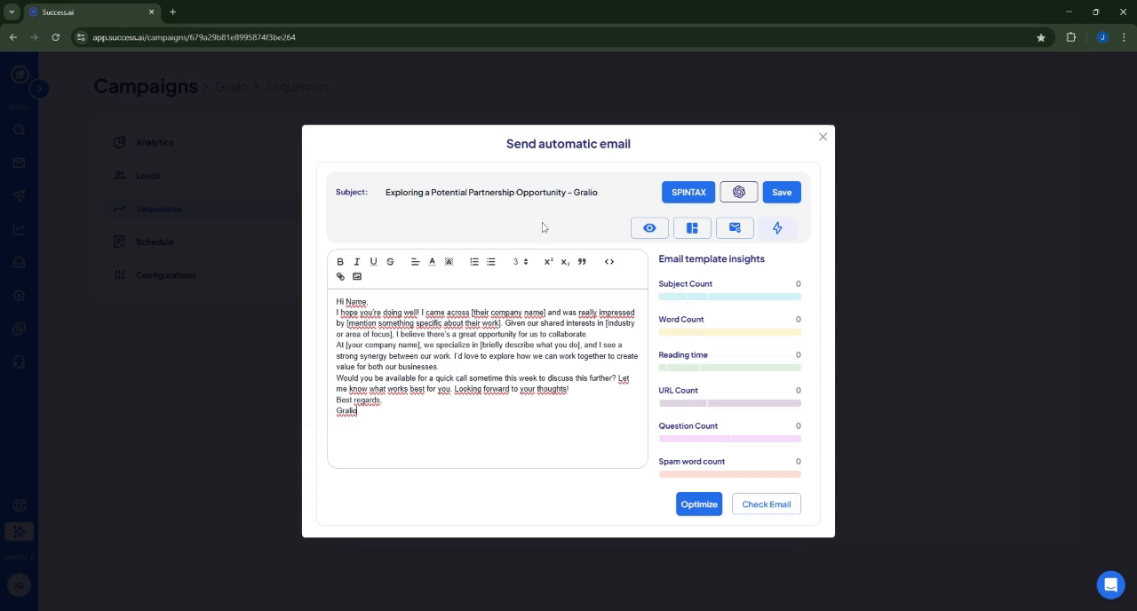Open the templates layout icon
Screen dimensions: 1137x611
click(x=692, y=228)
